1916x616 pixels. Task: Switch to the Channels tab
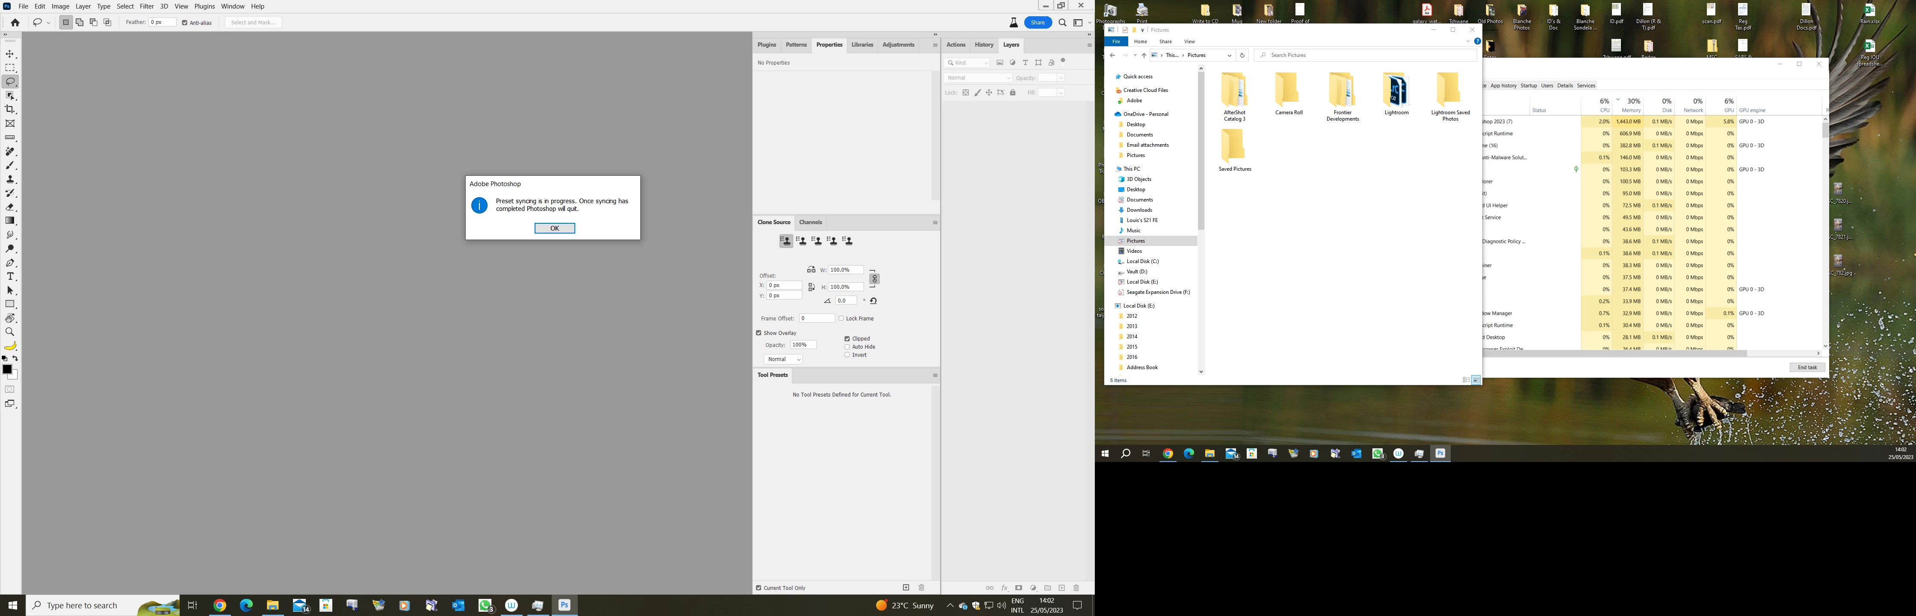point(810,222)
